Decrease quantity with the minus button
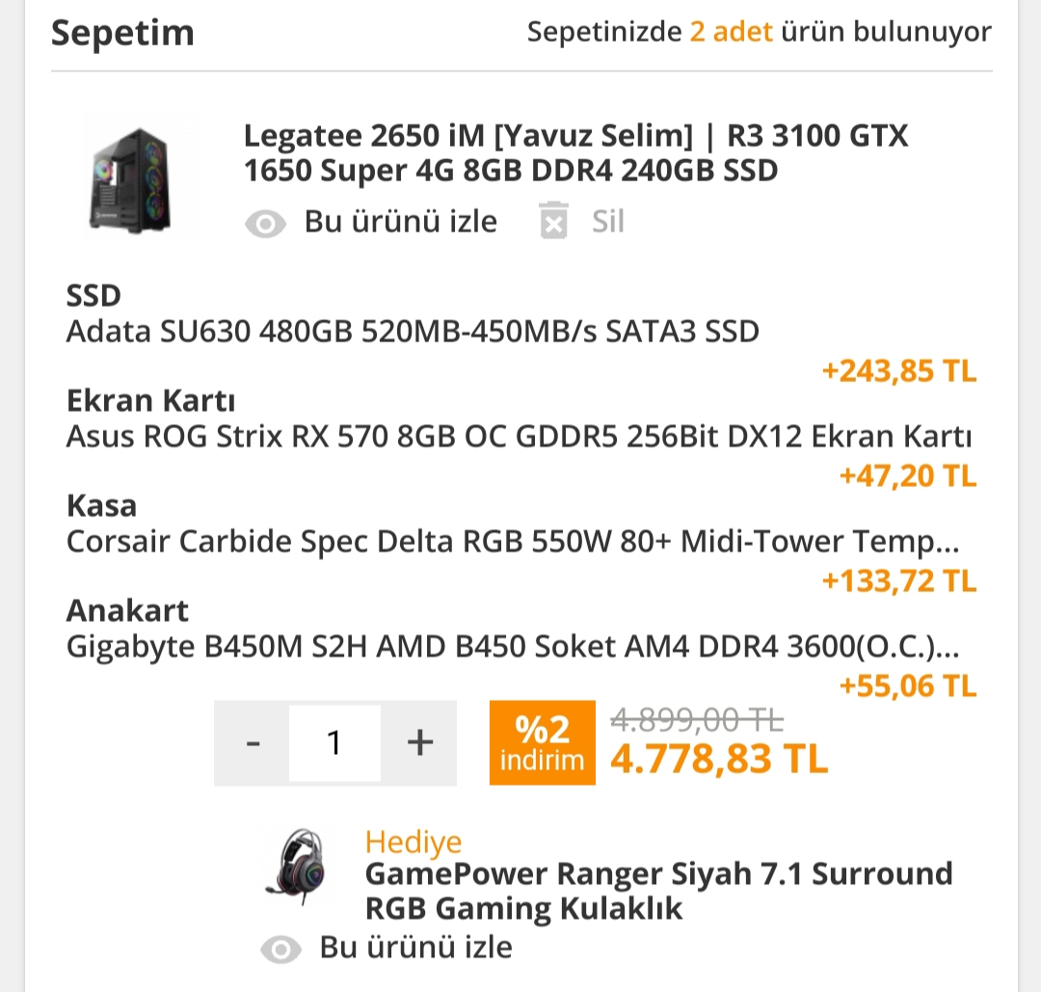 pyautogui.click(x=253, y=742)
